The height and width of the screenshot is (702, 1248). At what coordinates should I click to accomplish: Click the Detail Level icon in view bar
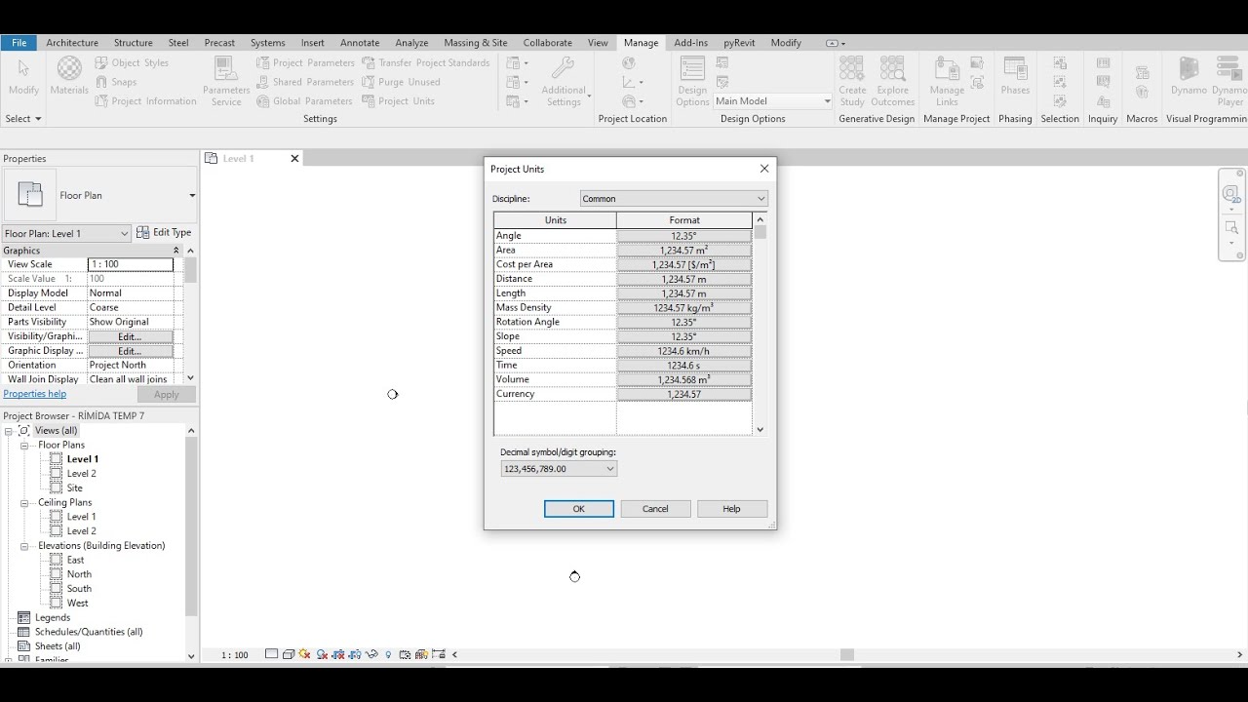point(271,655)
